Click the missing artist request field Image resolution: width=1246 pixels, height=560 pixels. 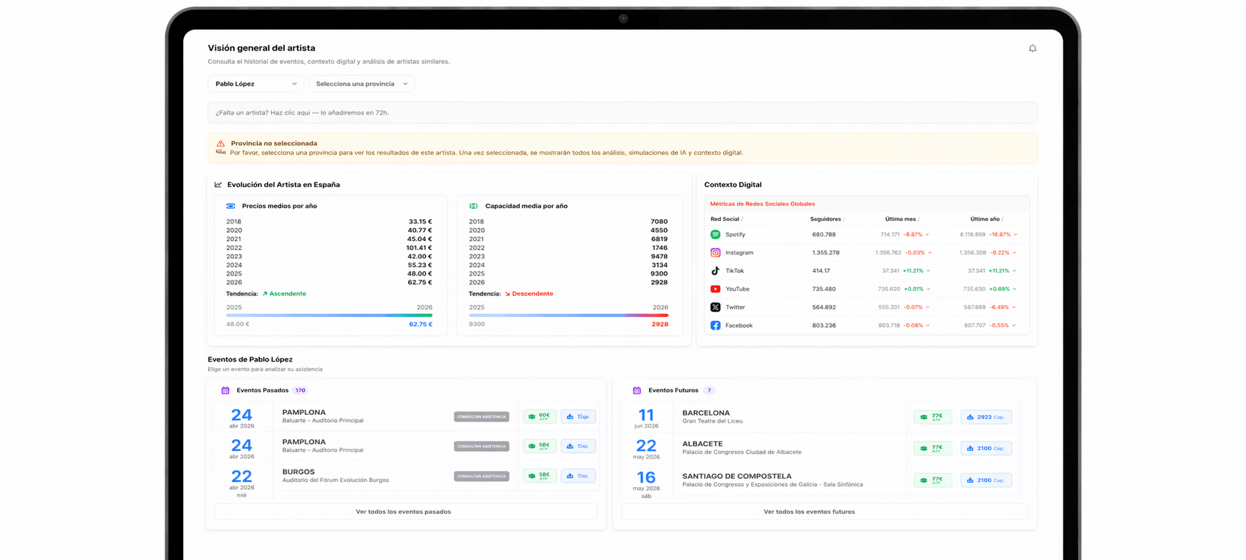coord(622,113)
